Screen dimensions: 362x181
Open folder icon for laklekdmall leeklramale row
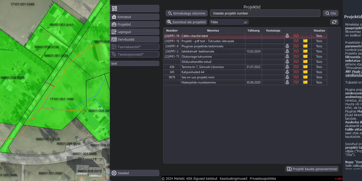[306, 51]
